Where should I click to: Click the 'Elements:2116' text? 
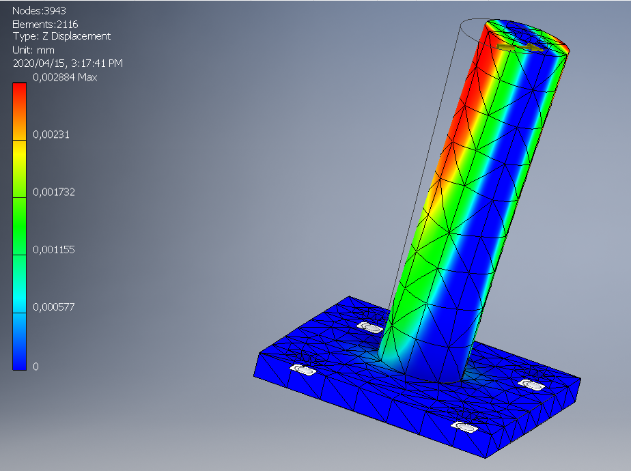[45, 24]
